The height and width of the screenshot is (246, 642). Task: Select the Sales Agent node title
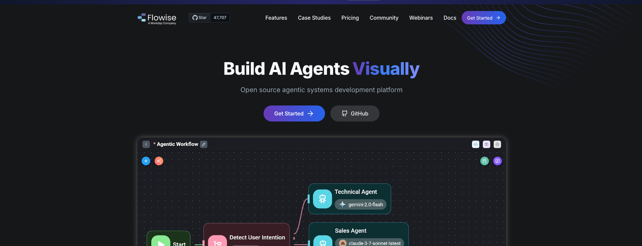351,231
